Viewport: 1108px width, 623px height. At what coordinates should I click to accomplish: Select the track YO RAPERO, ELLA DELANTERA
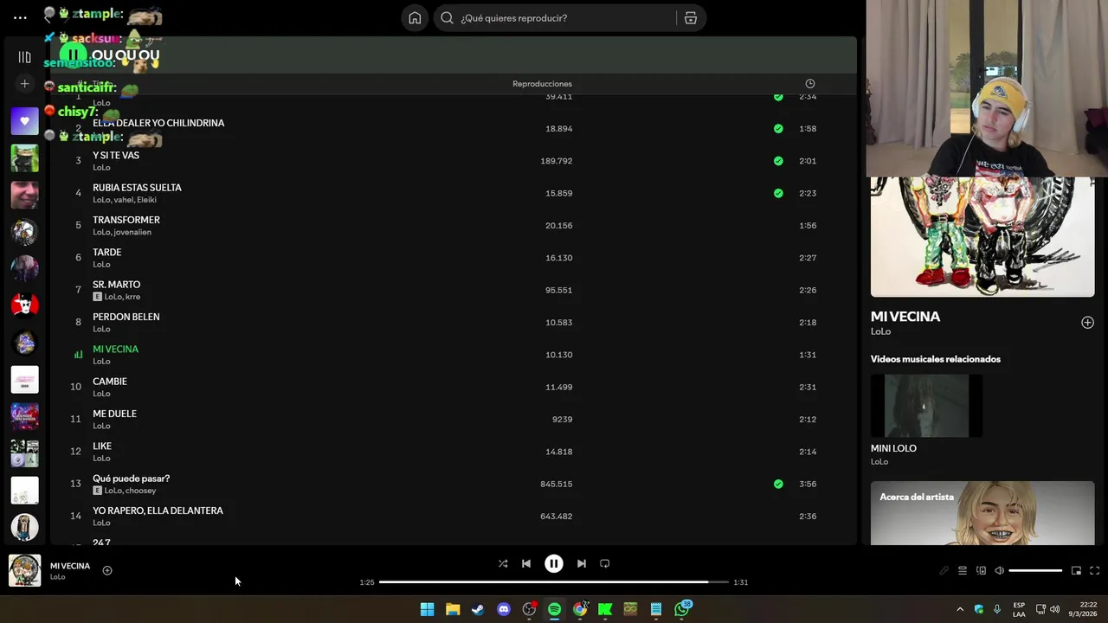(x=158, y=511)
